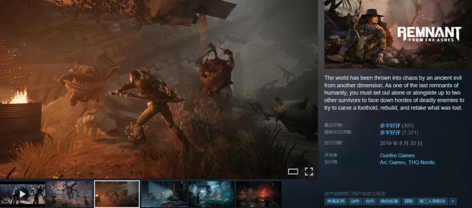Click the Gunfire Games developer link
Image resolution: width=472 pixels, height=208 pixels.
point(397,156)
